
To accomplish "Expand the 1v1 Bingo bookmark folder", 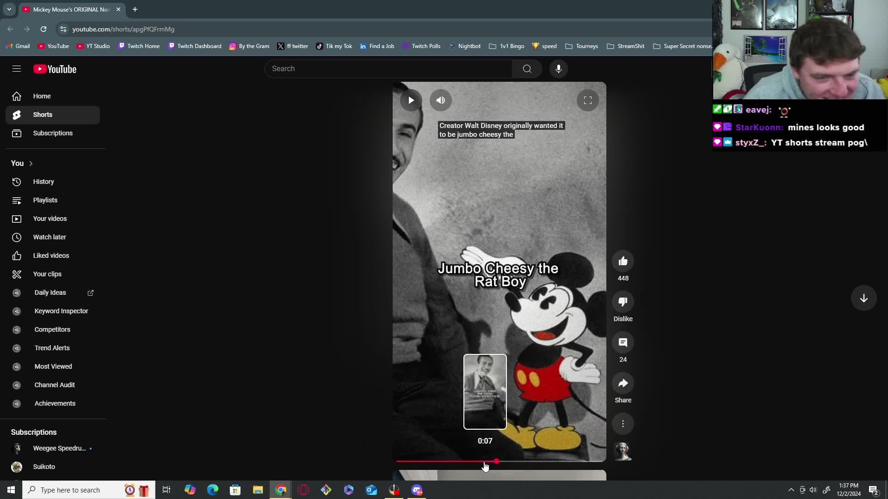I will point(506,46).
